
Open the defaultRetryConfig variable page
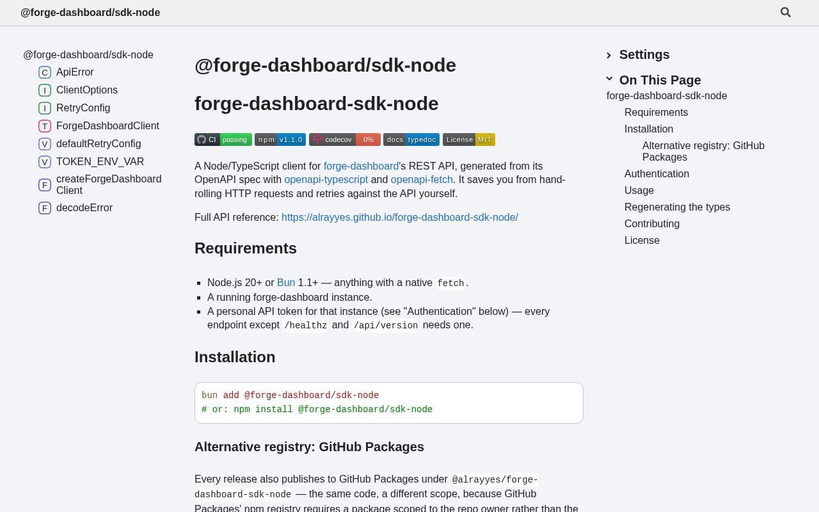point(99,144)
